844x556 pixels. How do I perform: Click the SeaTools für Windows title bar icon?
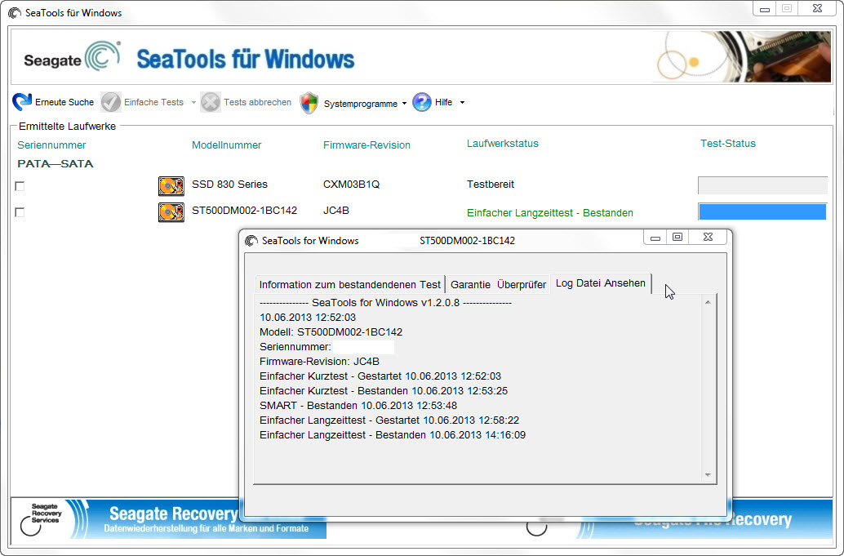(x=15, y=12)
